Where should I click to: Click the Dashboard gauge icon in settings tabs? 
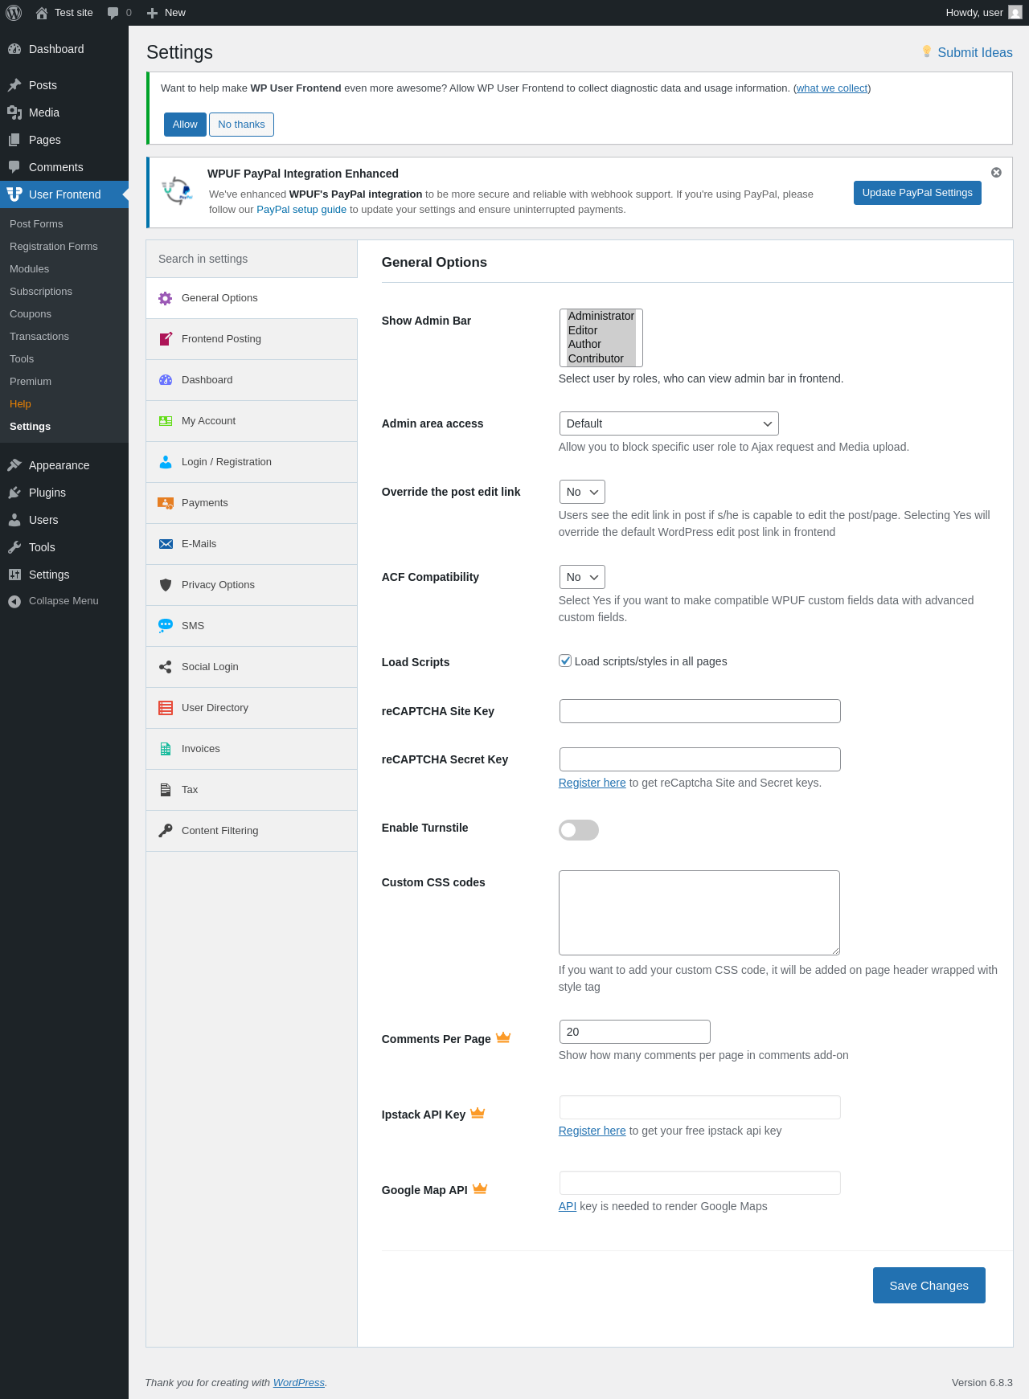click(166, 380)
